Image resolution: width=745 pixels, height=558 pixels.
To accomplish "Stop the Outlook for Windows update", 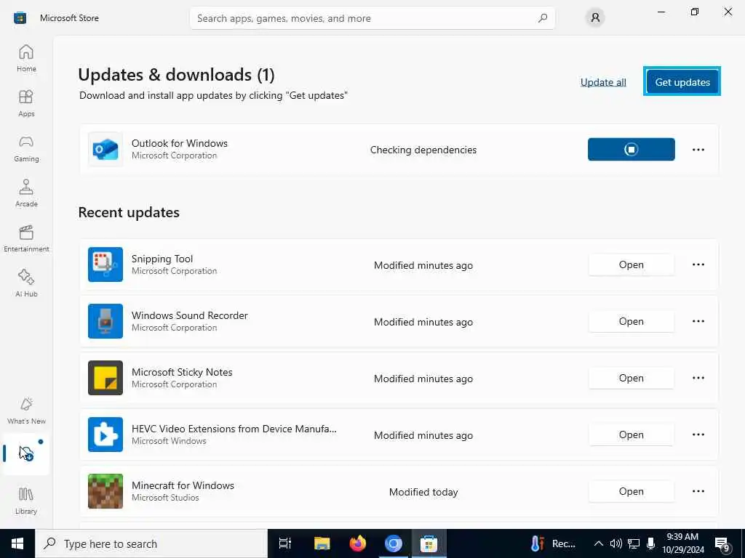I will [631, 150].
